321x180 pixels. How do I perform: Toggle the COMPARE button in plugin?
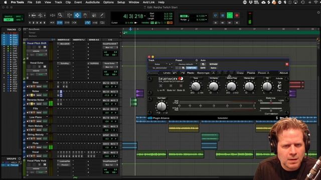[191, 68]
